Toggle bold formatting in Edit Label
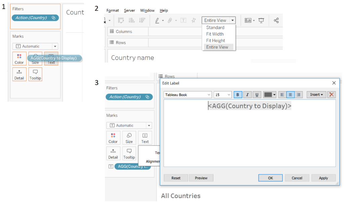 [x=238, y=95]
